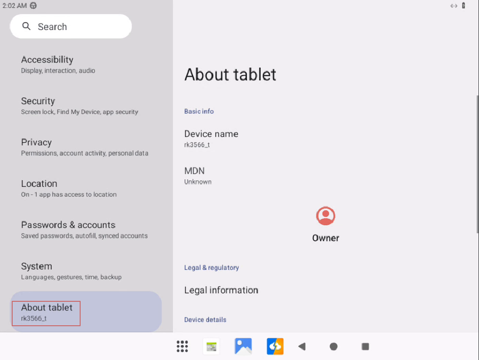Click the Owner profile avatar icon
Image resolution: width=479 pixels, height=360 pixels.
[325, 216]
